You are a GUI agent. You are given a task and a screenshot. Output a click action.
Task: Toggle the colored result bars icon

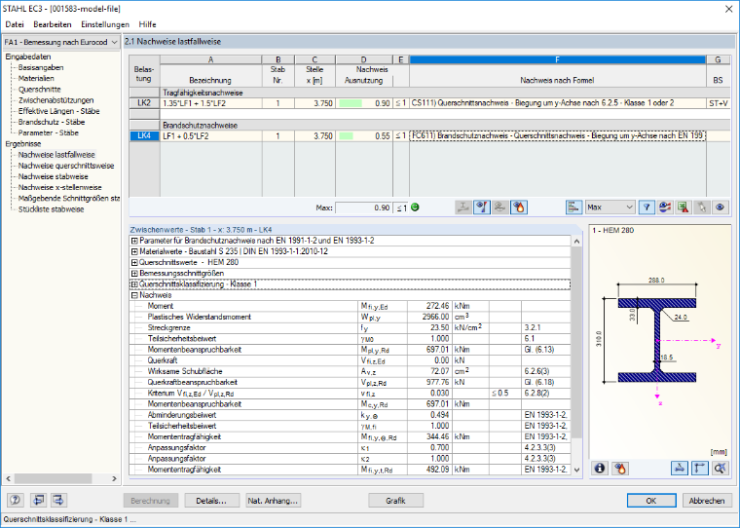coord(573,207)
